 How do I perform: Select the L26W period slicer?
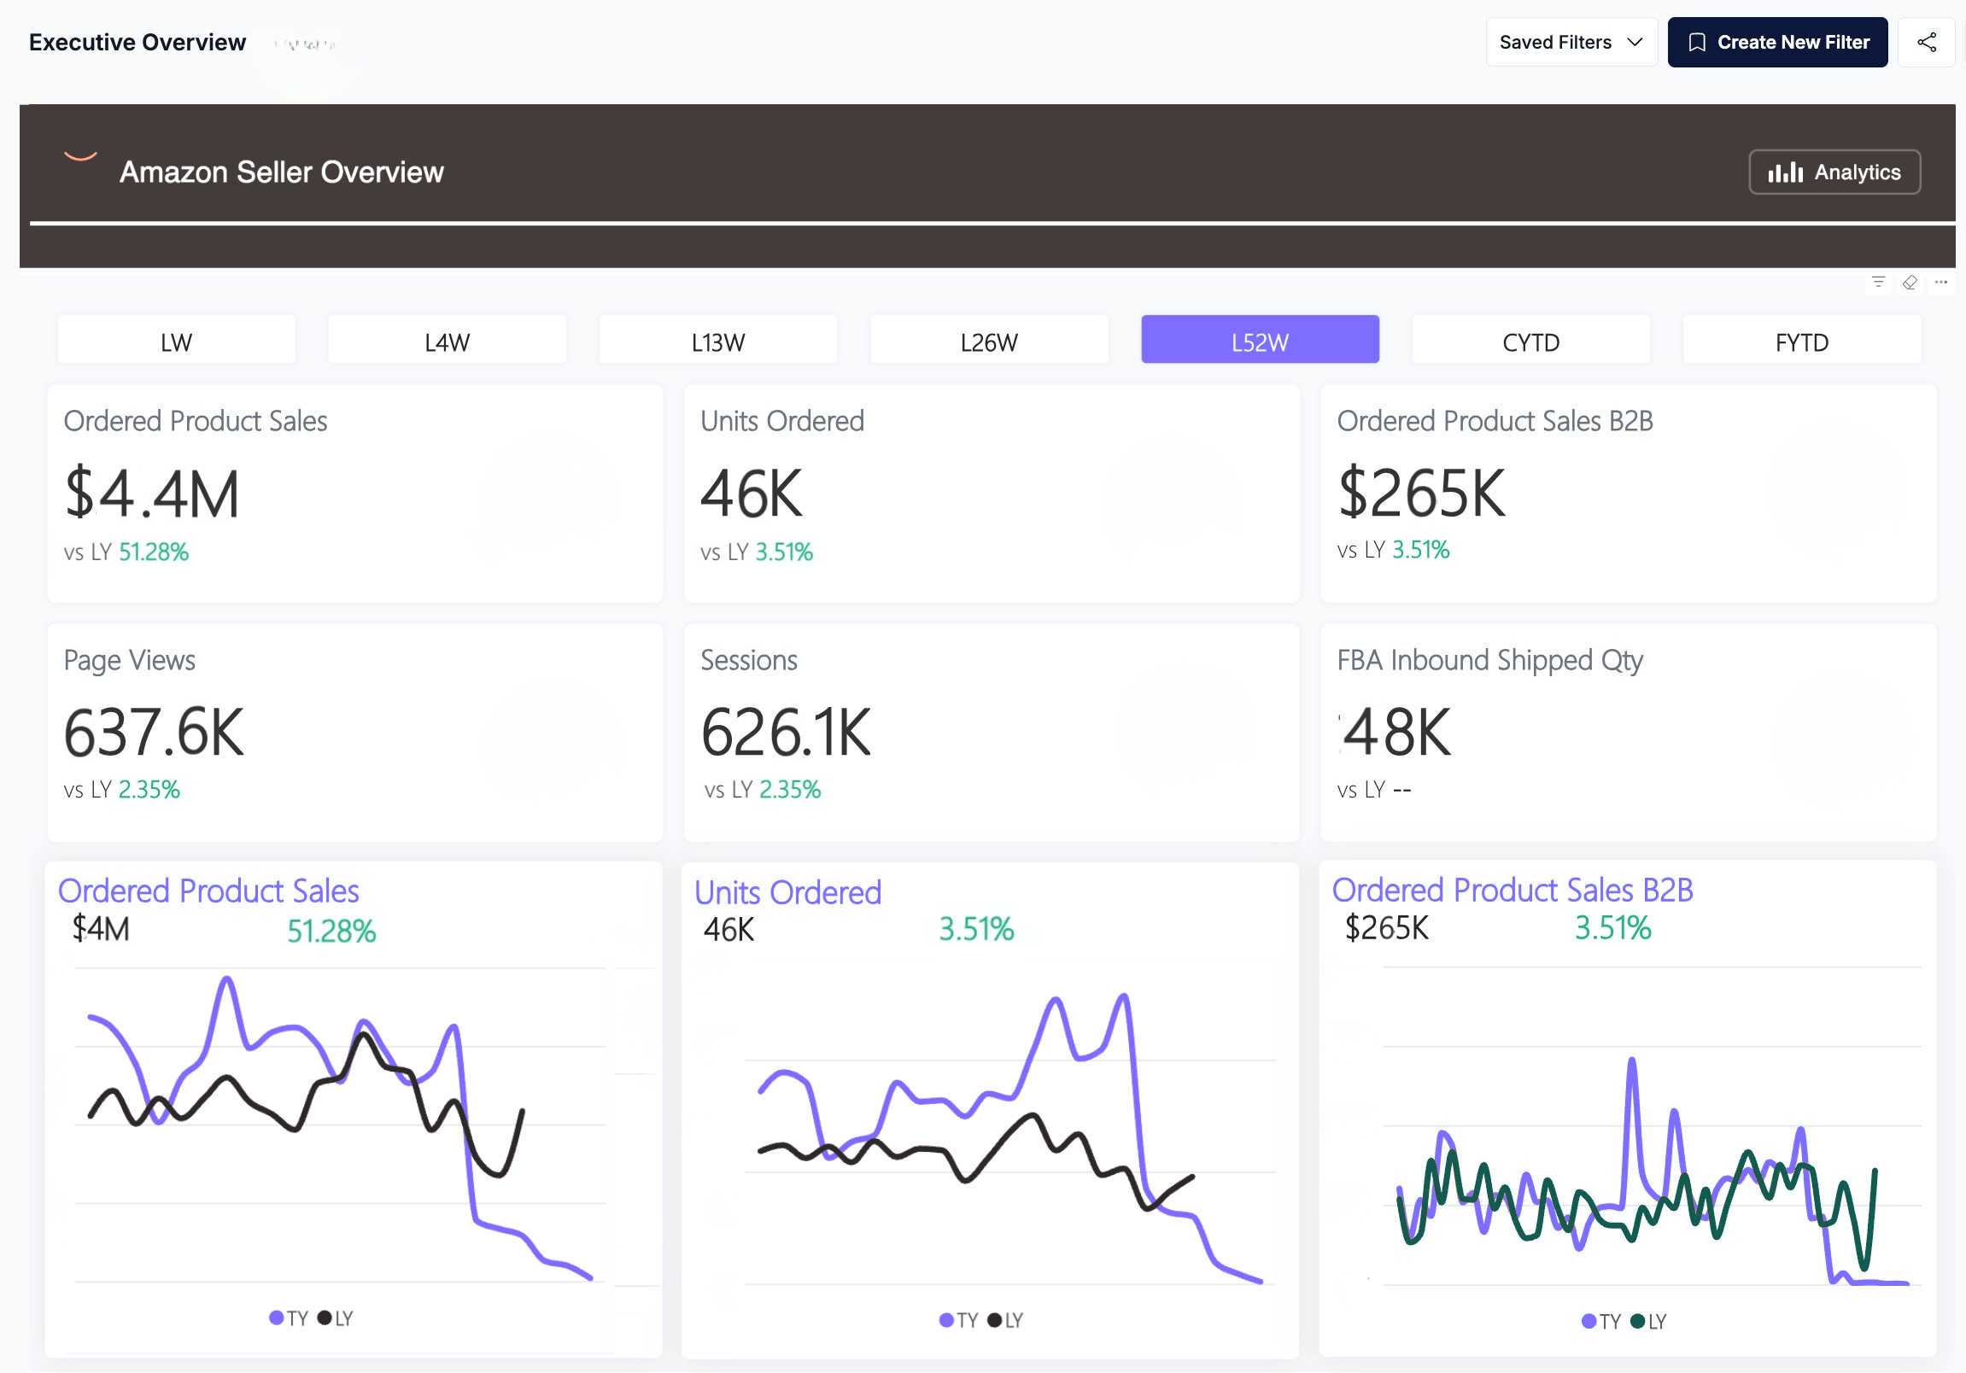tap(988, 342)
